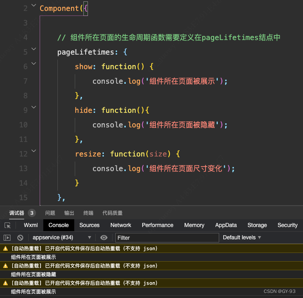Screen dimensions: 303x298
Task: Open the Sources tab
Action: 89,225
